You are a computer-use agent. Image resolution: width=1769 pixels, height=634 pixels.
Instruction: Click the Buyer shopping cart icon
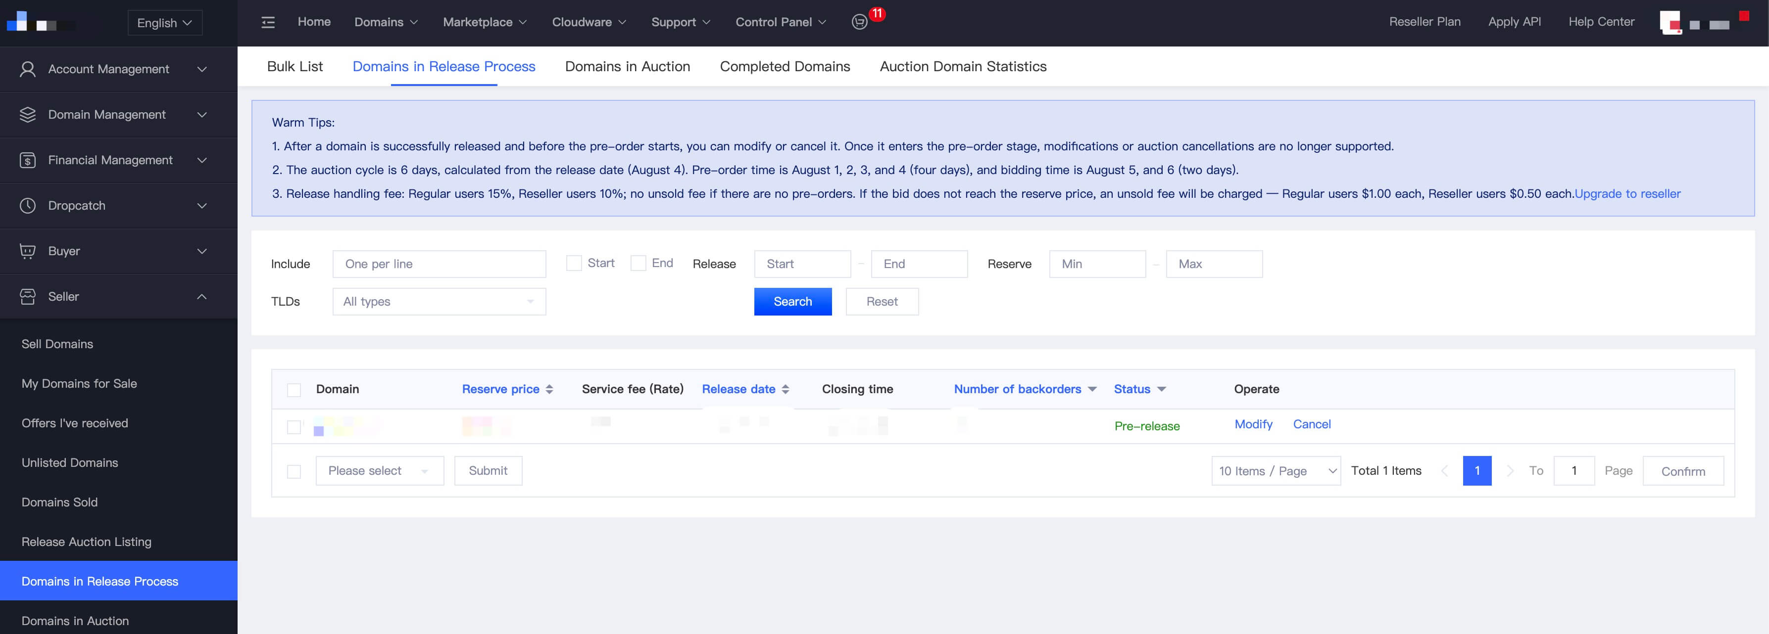(27, 251)
